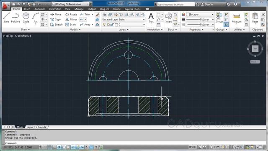Click the Scale tool
This screenshot has width=268, height=151.
click(x=71, y=24)
